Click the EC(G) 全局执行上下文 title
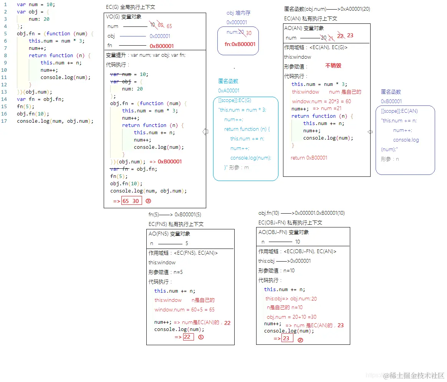The height and width of the screenshot is (382, 447). pos(131,7)
